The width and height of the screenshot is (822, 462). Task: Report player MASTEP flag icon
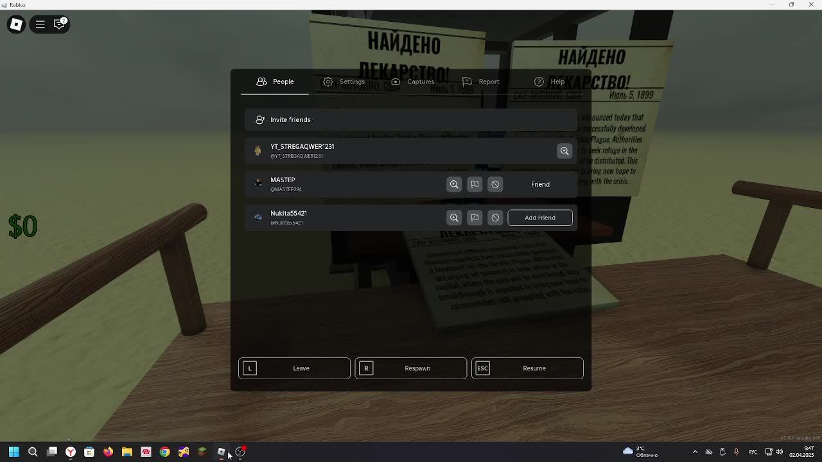click(x=475, y=184)
